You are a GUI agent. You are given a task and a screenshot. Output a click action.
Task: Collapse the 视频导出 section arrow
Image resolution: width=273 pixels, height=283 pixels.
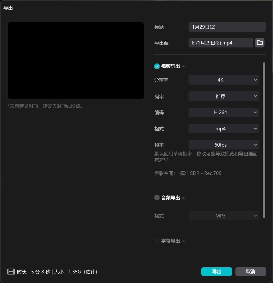(183, 66)
